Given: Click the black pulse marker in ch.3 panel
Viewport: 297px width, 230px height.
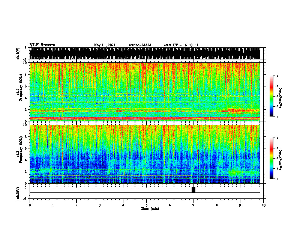Looking at the screenshot, I should pos(193,190).
